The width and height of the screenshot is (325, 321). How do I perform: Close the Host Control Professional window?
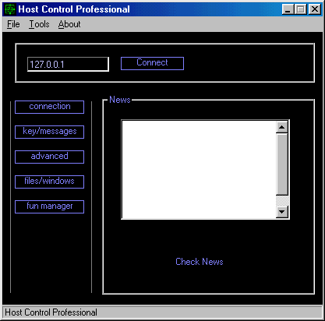(x=315, y=9)
